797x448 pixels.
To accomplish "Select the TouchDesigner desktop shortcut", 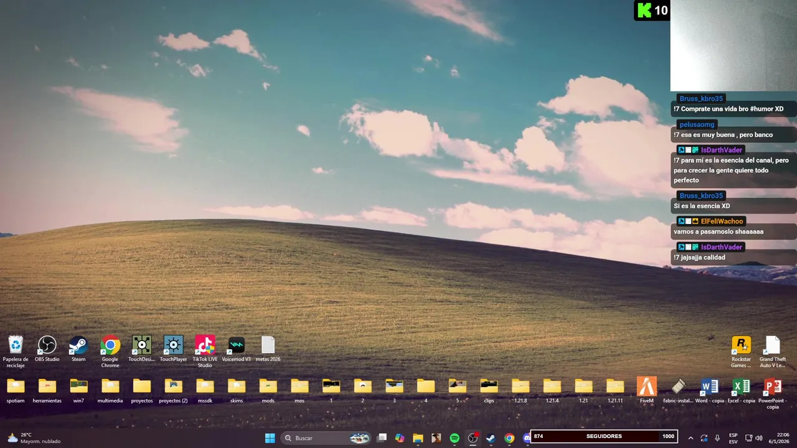I will tap(141, 349).
